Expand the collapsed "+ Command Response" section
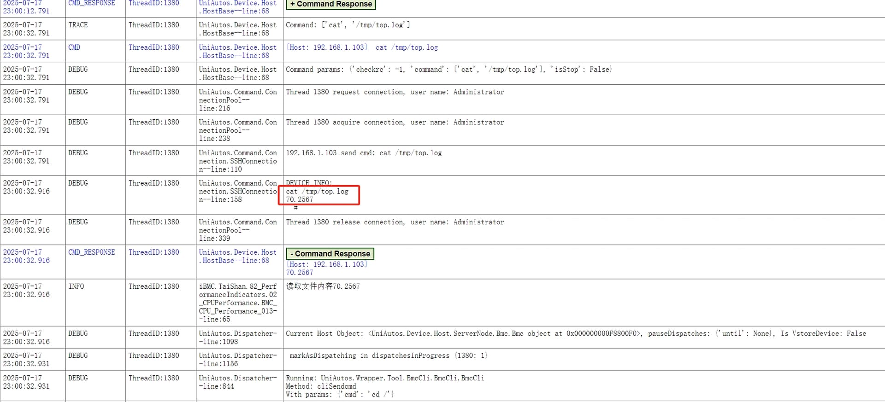Viewport: 885px width, 402px height. tap(331, 4)
